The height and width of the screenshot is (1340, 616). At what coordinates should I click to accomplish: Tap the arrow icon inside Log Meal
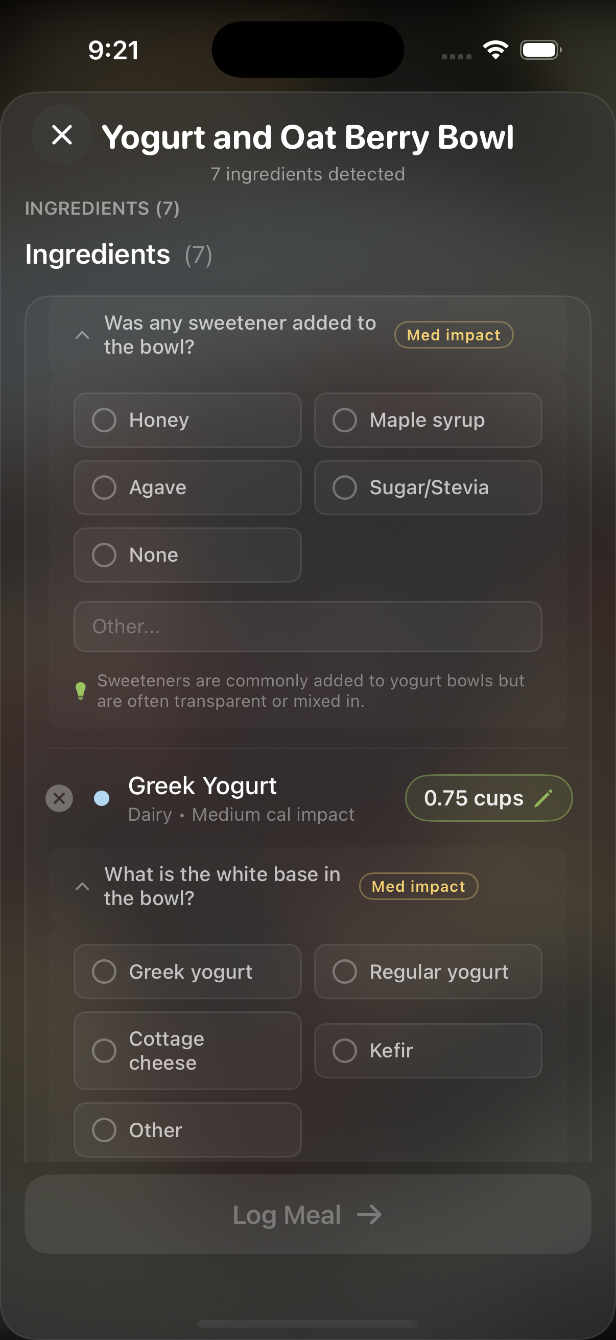click(x=370, y=1216)
